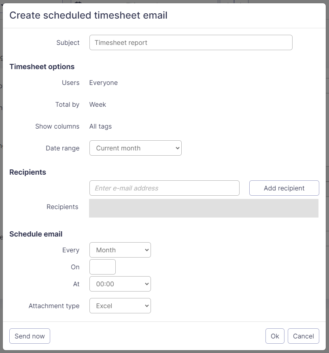Image resolution: width=329 pixels, height=353 pixels.
Task: Click the "Everyone" users value
Action: click(104, 83)
